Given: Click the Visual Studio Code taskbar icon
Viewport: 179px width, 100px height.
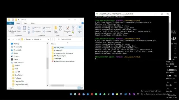Looking at the screenshot, I should (x=126, y=94).
